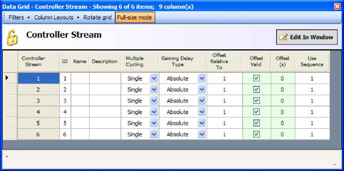The width and height of the screenshot is (344, 171).
Task: Click the Offset (s) column header
Action: pyautogui.click(x=283, y=62)
